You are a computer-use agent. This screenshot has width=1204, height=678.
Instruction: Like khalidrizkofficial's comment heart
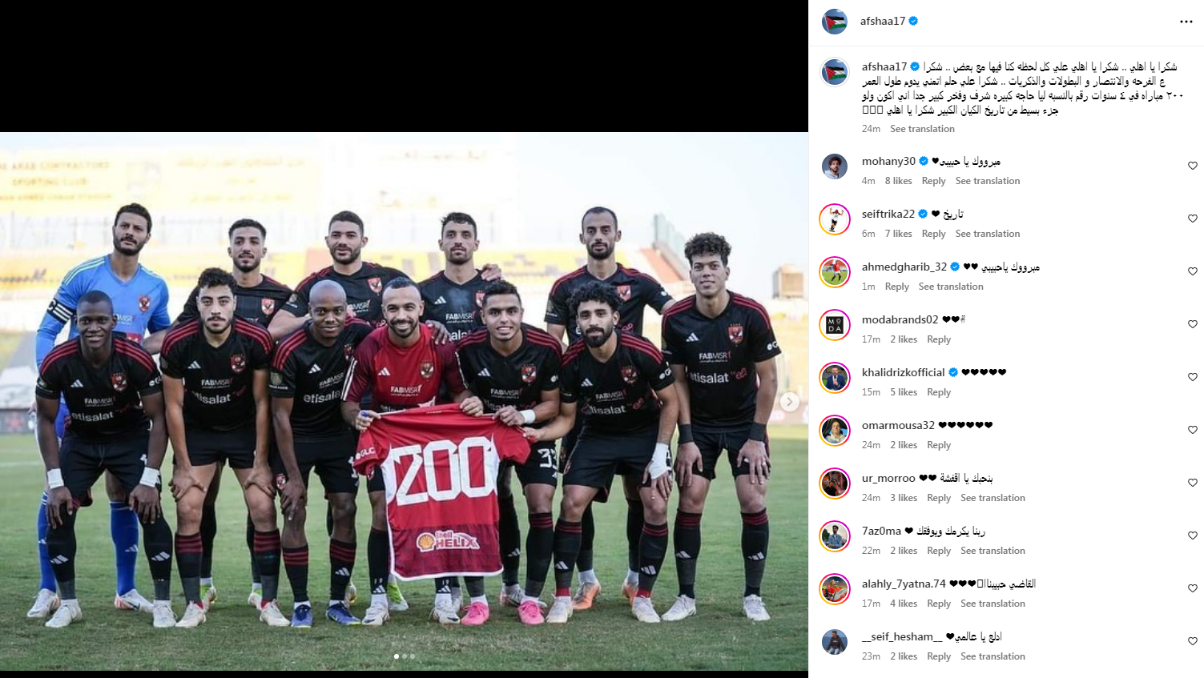coord(1193,377)
